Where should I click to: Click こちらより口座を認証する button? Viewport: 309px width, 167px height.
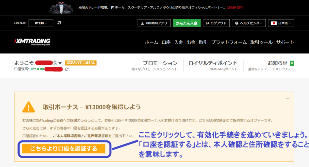[x=64, y=149]
